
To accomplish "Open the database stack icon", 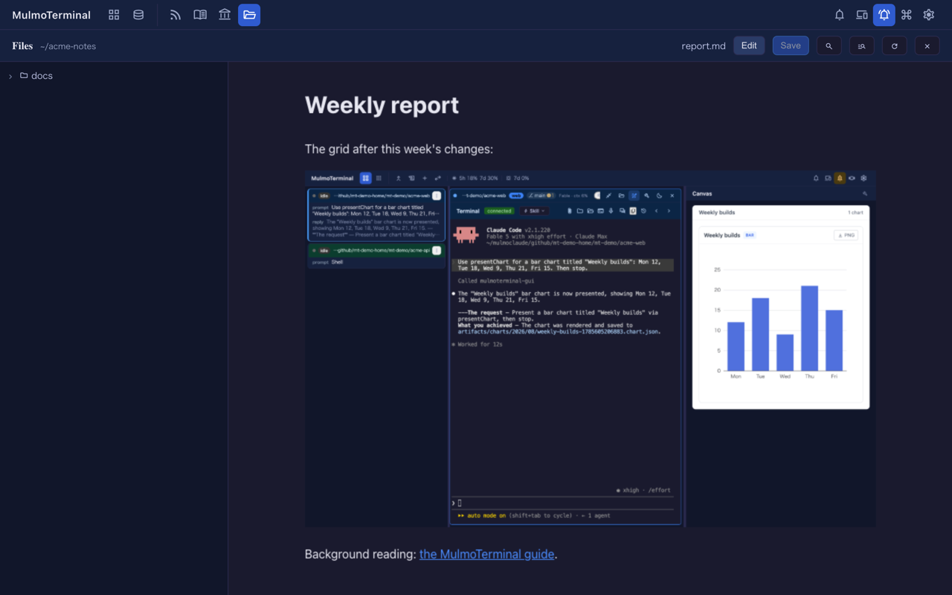I will (x=138, y=15).
